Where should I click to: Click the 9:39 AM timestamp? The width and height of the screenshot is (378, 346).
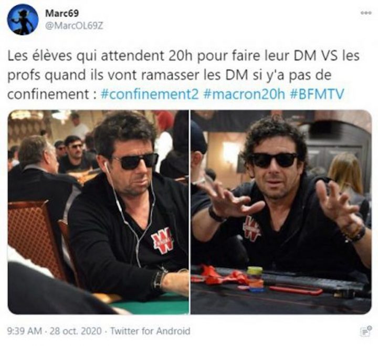25,331
